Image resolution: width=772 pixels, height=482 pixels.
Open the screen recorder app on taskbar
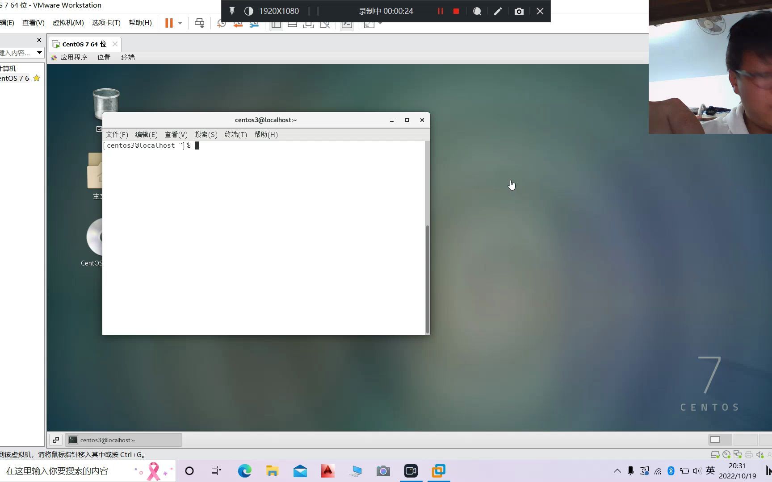(411, 471)
